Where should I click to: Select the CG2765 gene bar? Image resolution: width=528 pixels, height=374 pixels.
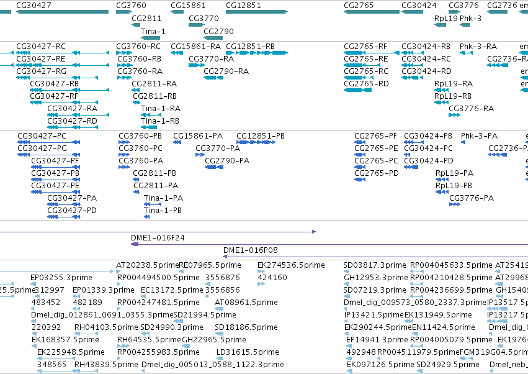[x=372, y=12]
